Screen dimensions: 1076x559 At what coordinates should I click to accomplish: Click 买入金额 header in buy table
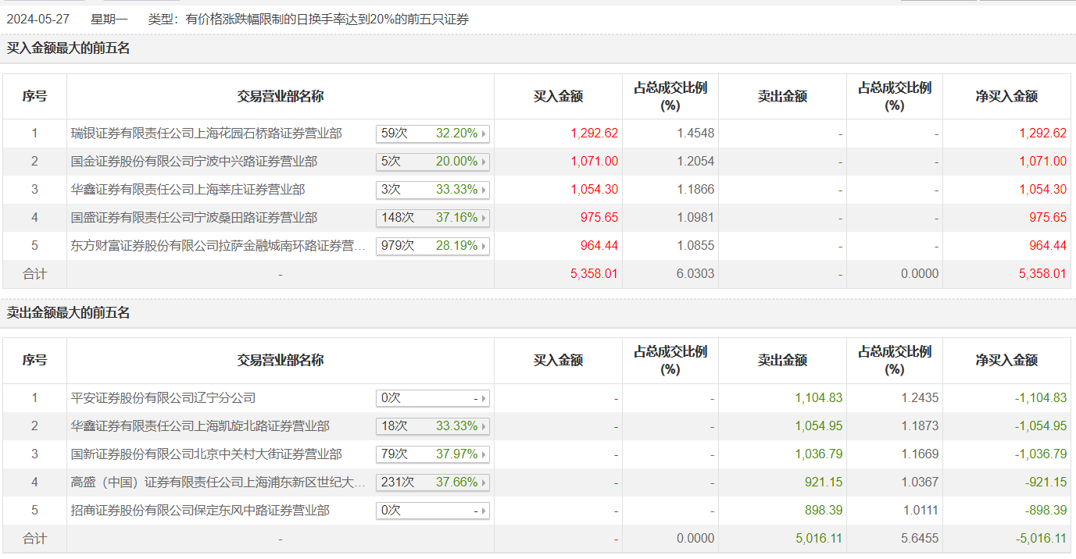(x=558, y=97)
